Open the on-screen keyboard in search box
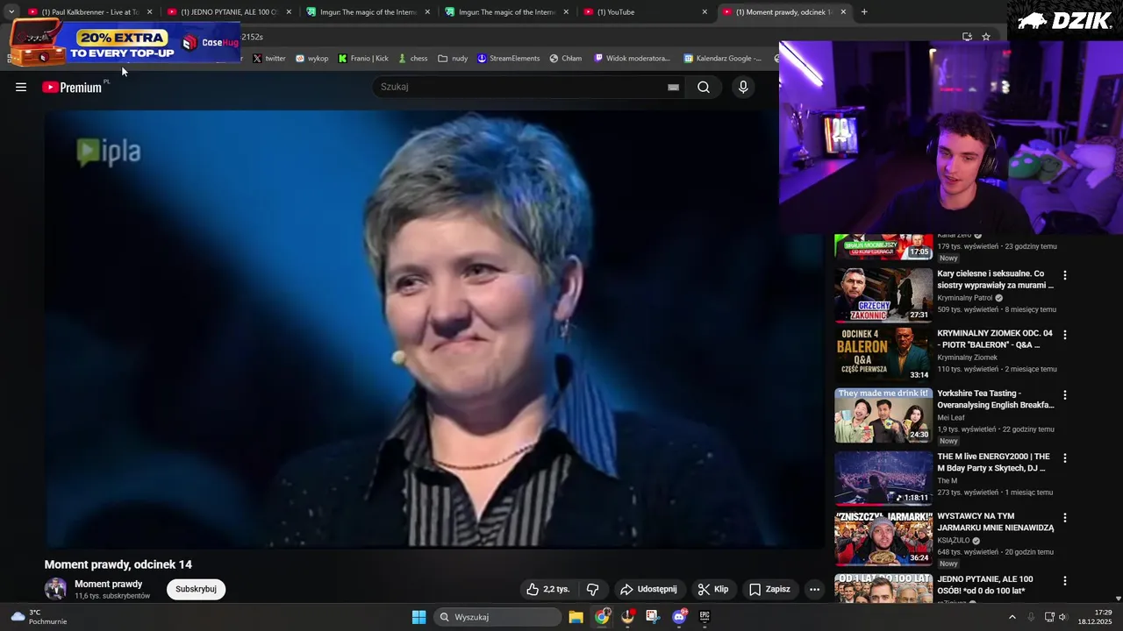1123x631 pixels. pyautogui.click(x=673, y=87)
